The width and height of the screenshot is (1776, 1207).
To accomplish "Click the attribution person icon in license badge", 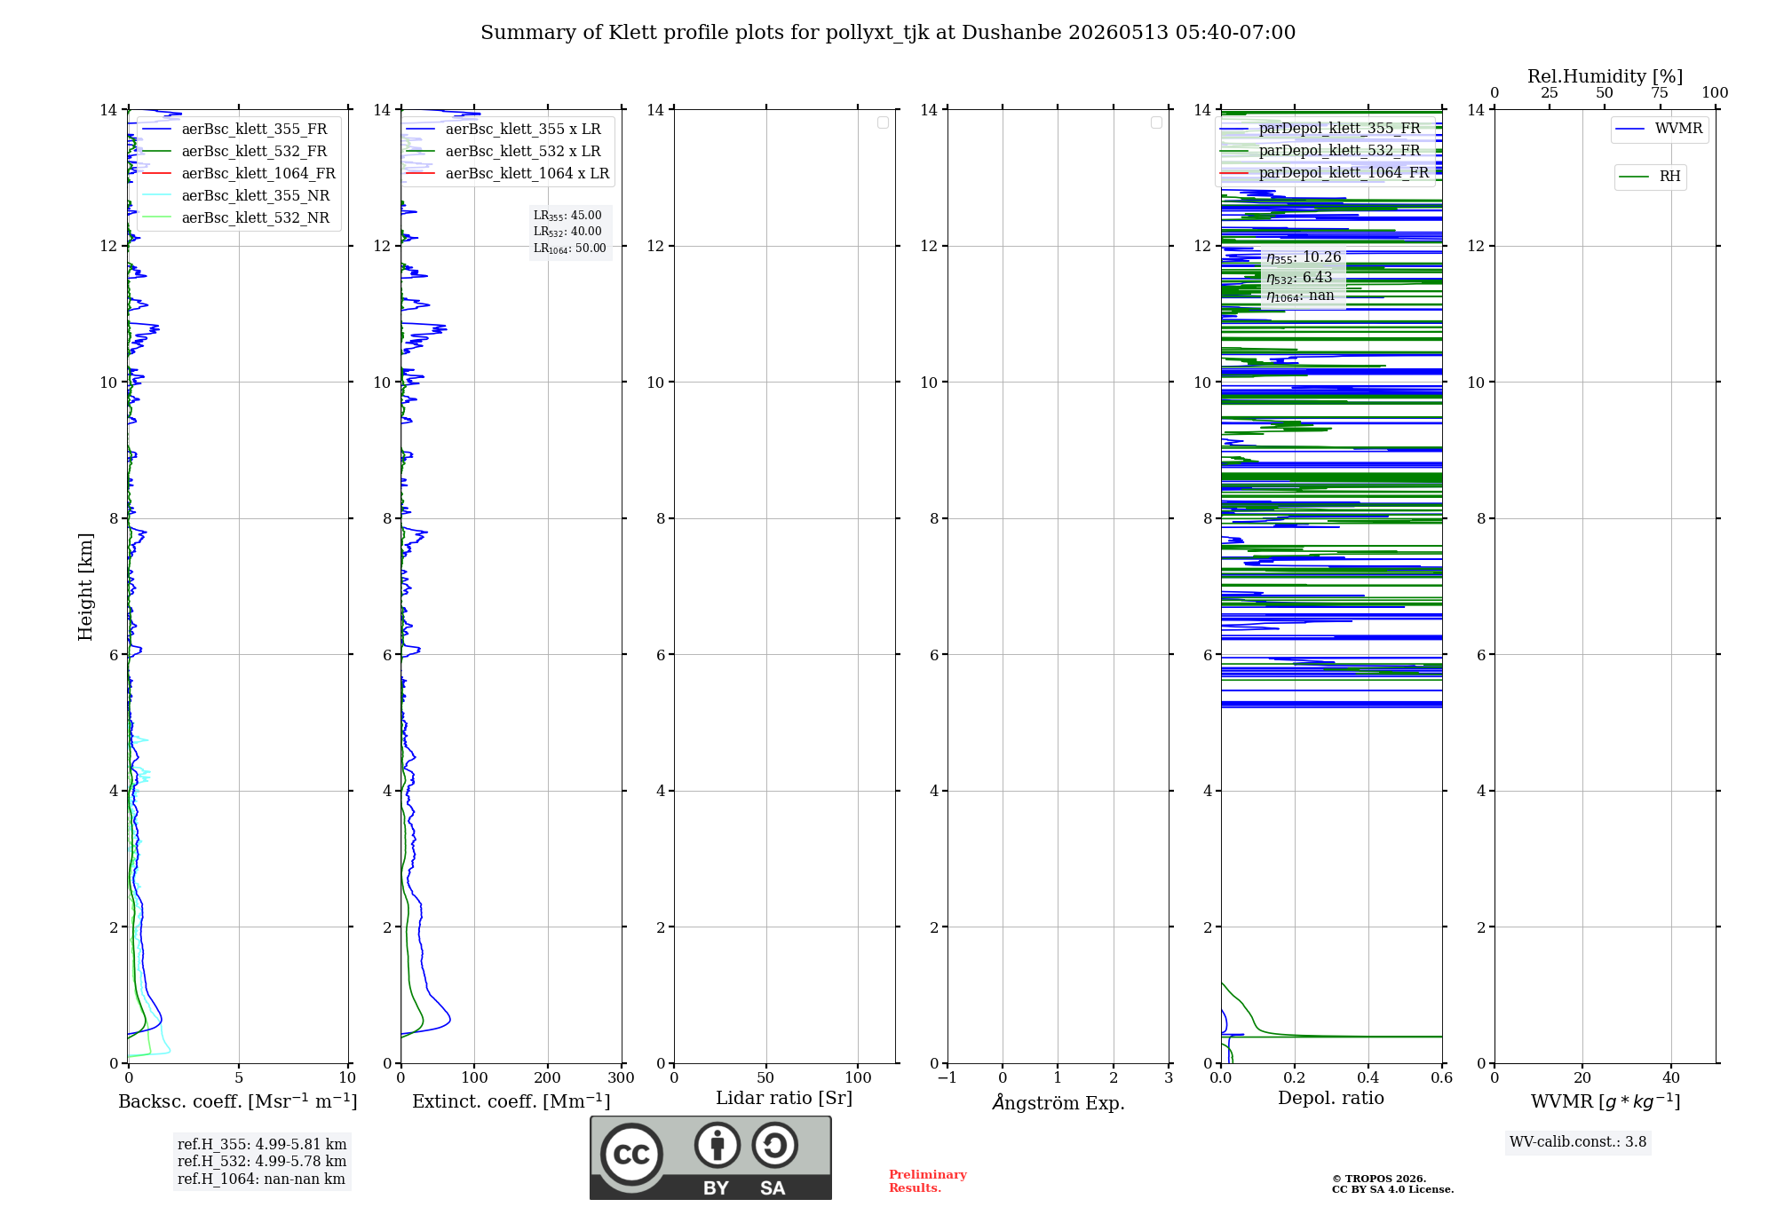I will click(718, 1145).
